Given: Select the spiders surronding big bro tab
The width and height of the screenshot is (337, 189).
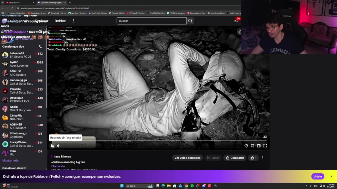Looking at the screenshot, I should point(51,3).
